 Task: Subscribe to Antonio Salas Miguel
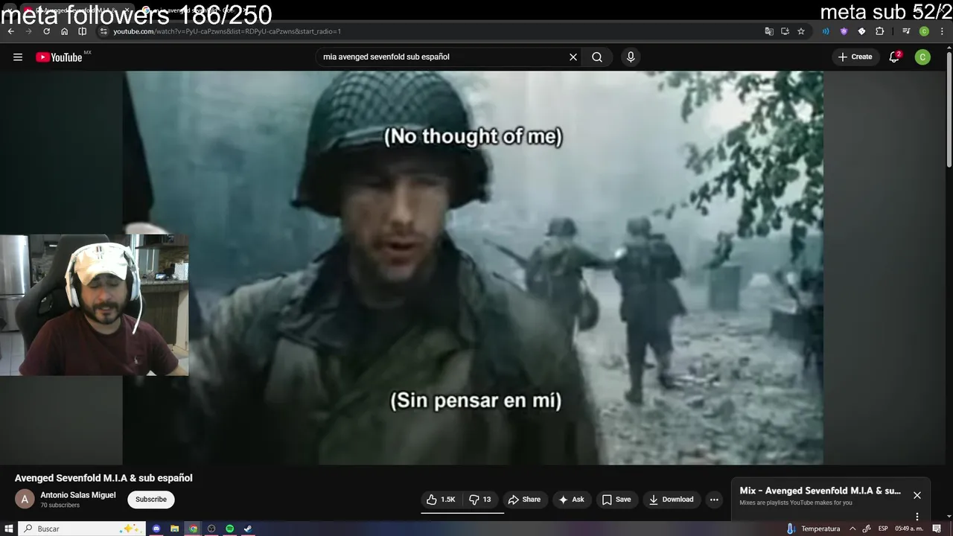click(151, 500)
